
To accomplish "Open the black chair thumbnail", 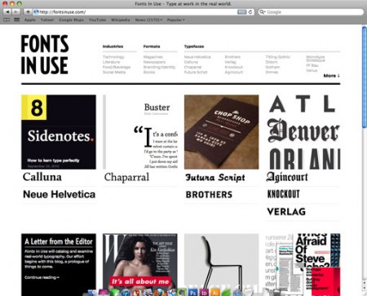I will pos(221,264).
